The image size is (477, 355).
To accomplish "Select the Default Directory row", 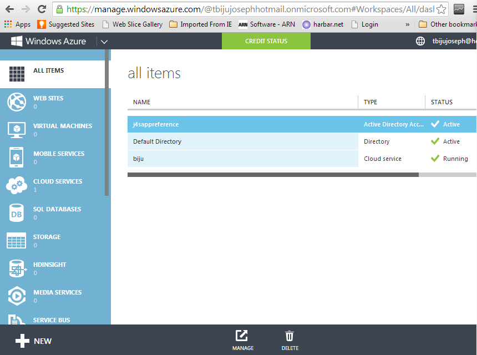I will (x=302, y=141).
